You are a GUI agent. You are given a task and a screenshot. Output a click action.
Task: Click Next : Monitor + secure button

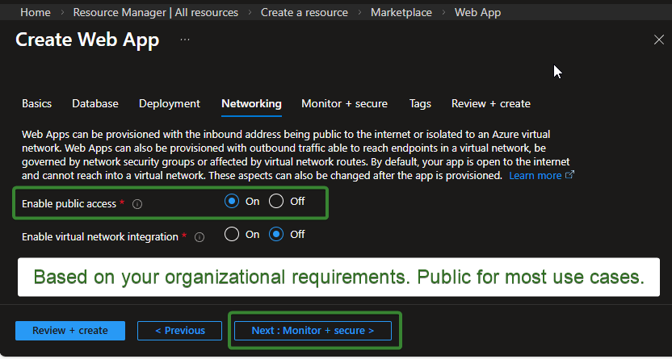(x=313, y=331)
